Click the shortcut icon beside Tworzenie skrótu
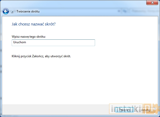The width and height of the screenshot is (160, 117). click(x=13, y=12)
